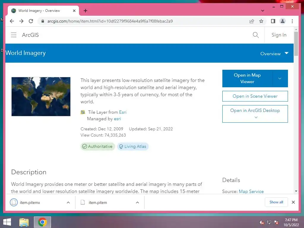Viewport: 304px width, 228px height.
Task: Go forward with the browser forward arrow
Action: click(x=21, y=21)
